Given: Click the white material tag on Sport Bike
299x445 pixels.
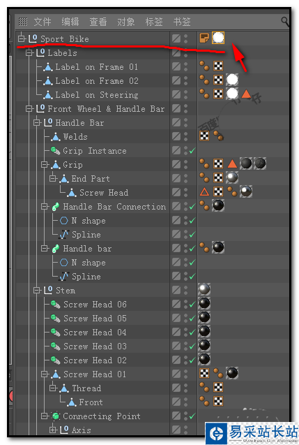Looking at the screenshot, I should (218, 38).
